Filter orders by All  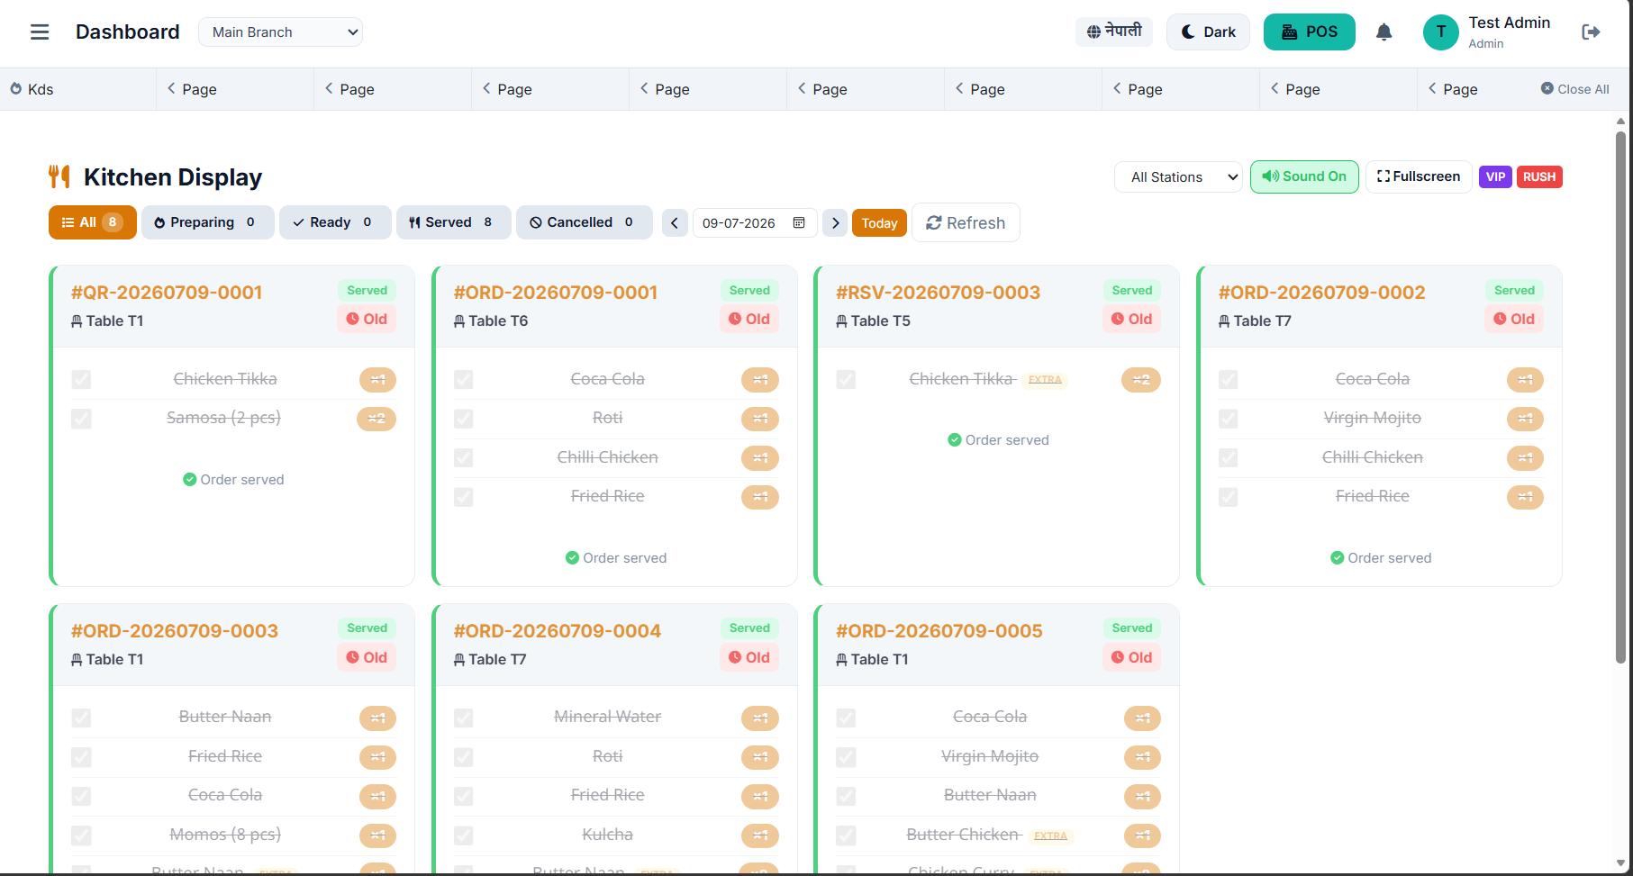(x=93, y=222)
